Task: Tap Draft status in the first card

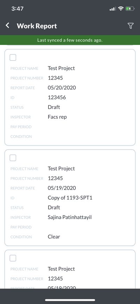Action: (x=54, y=107)
